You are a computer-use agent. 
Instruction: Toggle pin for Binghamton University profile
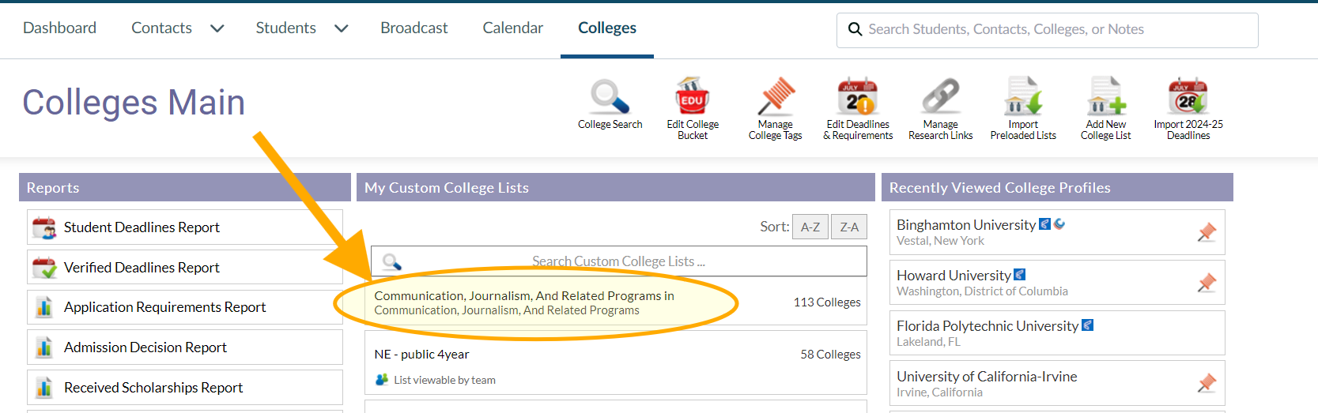(1207, 232)
